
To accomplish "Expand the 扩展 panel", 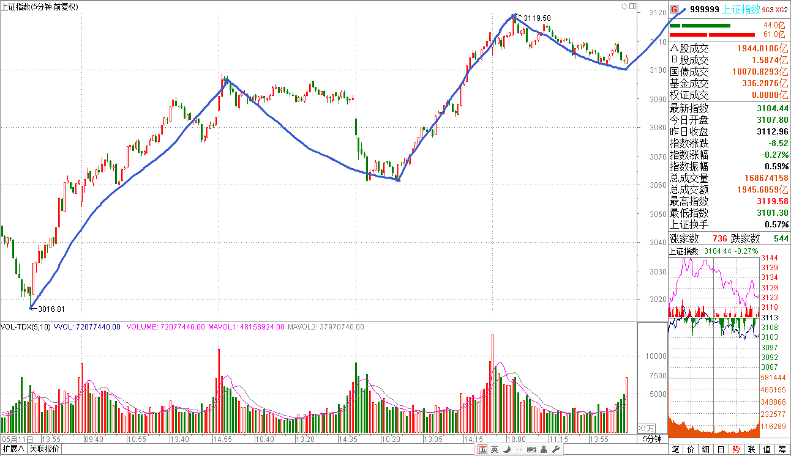I will tap(13, 449).
